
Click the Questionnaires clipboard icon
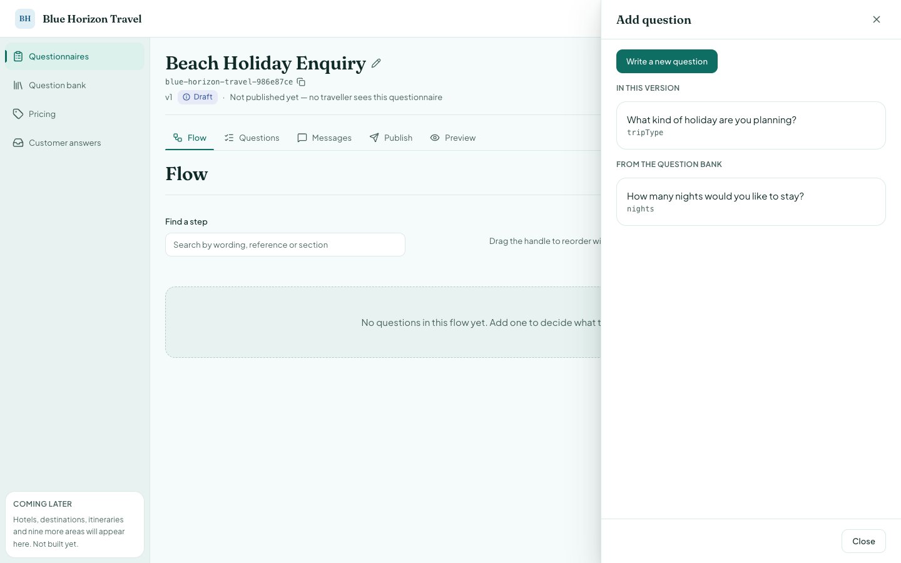pyautogui.click(x=18, y=56)
